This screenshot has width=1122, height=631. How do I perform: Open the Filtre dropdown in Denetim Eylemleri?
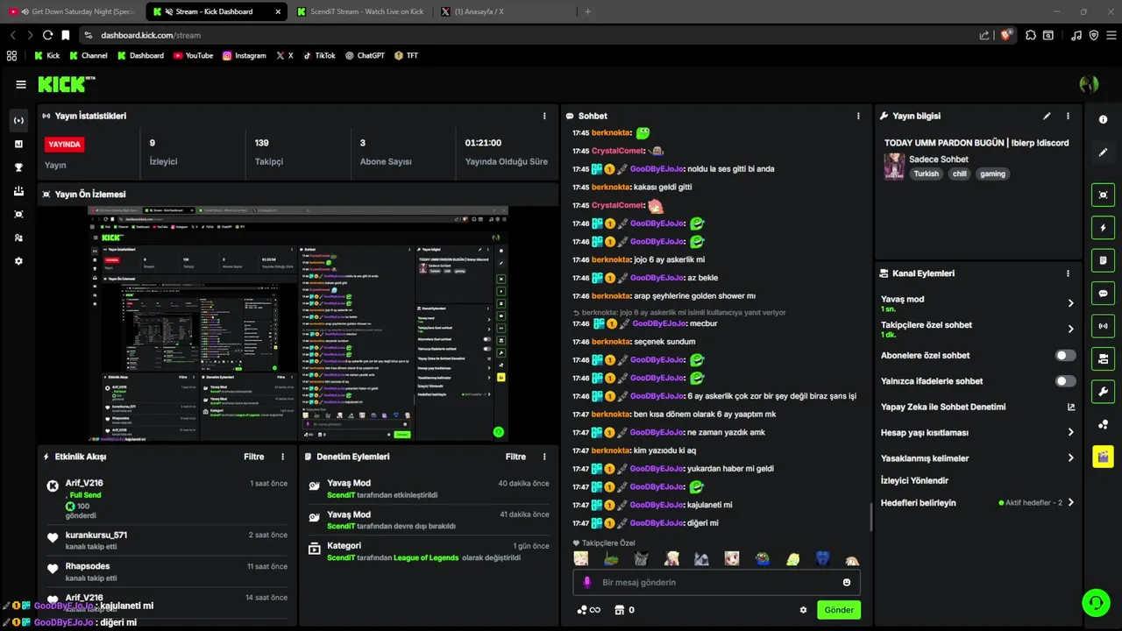[x=515, y=457]
